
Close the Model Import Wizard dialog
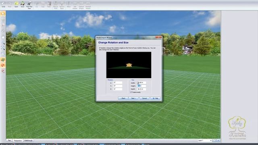(x=158, y=37)
